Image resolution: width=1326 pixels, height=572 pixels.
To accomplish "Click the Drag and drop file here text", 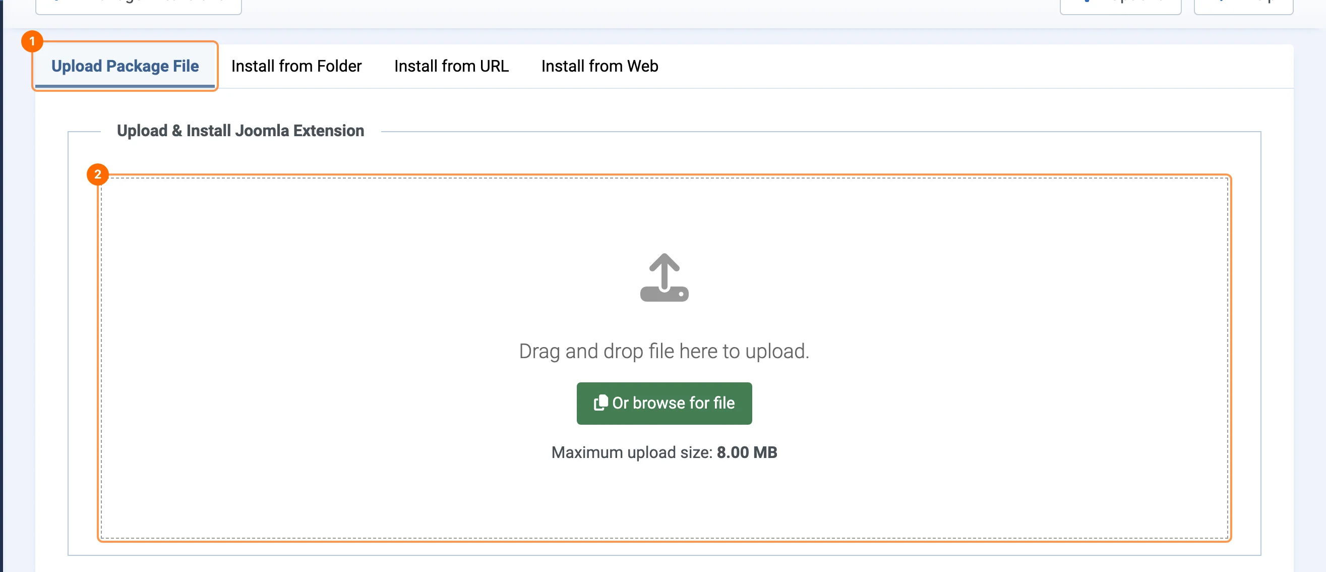I will [x=664, y=351].
